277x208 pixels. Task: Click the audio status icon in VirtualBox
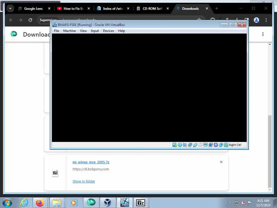tap(185, 145)
